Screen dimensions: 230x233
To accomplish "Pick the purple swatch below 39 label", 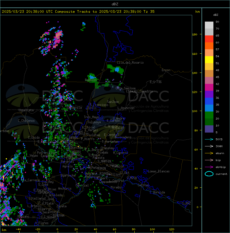I will [209, 94].
